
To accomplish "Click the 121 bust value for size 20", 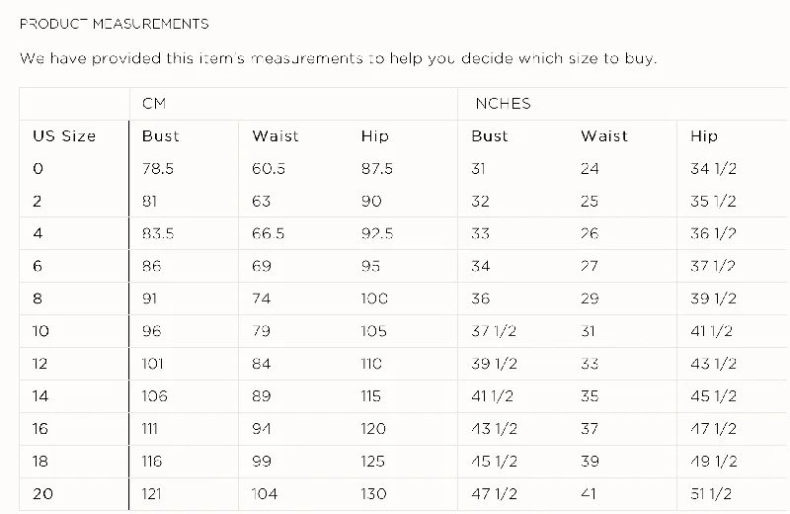I will (x=152, y=494).
